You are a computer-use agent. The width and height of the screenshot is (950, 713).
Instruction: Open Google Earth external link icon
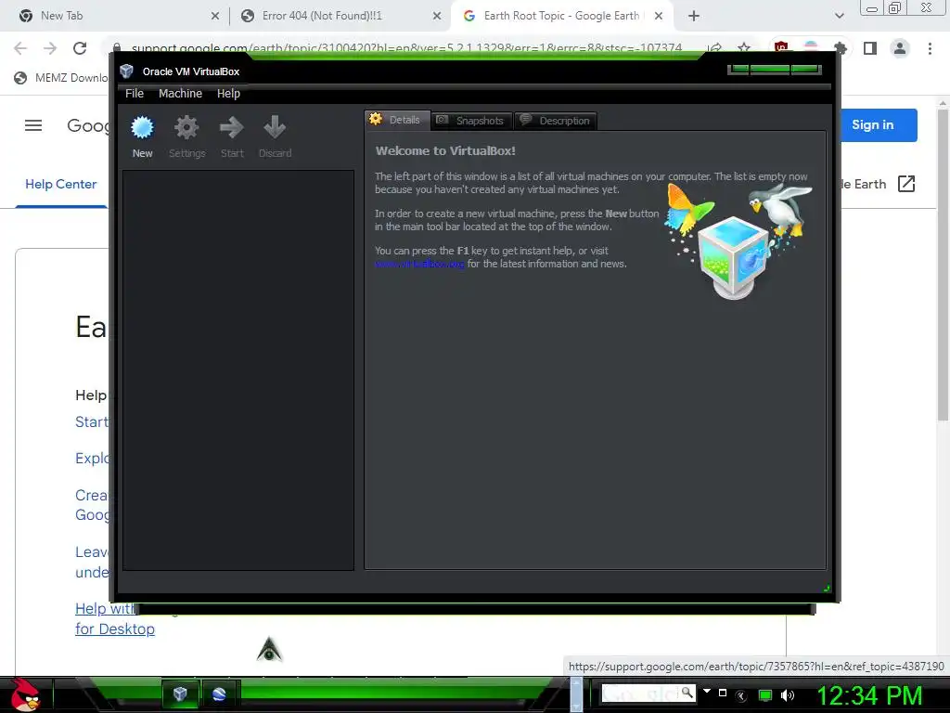pyautogui.click(x=905, y=184)
